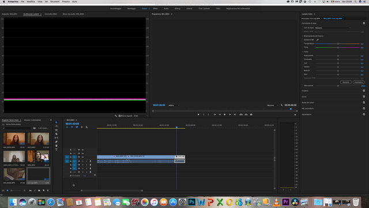Screen dimensions: 369x208
Task: Click the Project panel search field
Action: (x=17, y=128)
